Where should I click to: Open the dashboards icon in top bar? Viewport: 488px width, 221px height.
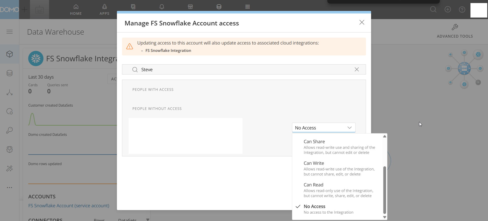pos(133,7)
